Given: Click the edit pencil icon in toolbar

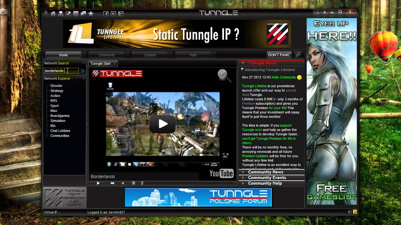Looking at the screenshot, I should 68,13.
